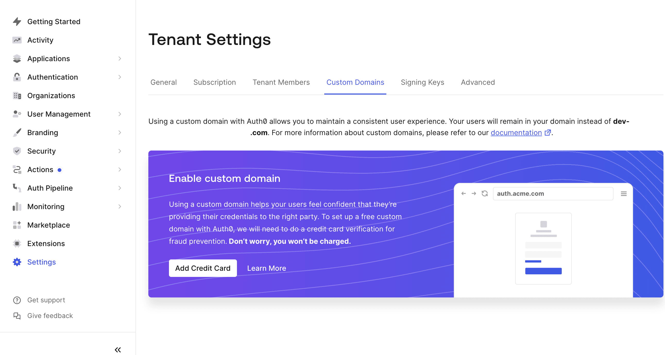Click the Settings gear icon

tap(17, 262)
